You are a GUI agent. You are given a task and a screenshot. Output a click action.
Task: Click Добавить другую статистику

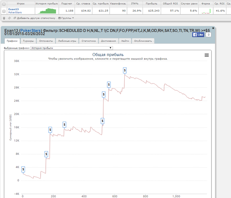[x=34, y=18]
